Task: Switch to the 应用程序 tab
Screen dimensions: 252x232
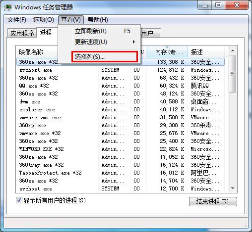Action: 22,33
